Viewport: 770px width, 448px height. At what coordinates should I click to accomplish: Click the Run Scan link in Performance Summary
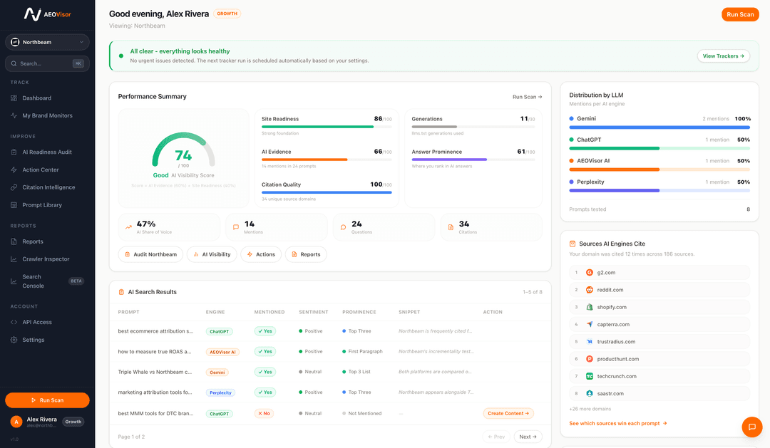tap(527, 97)
